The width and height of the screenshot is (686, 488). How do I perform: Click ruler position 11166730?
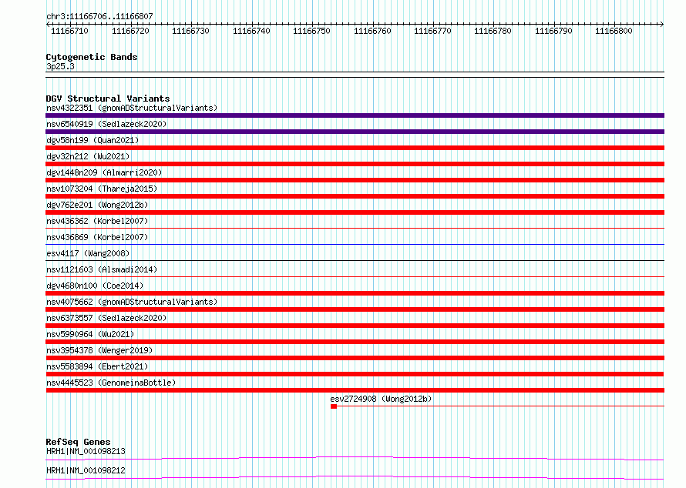[190, 31]
